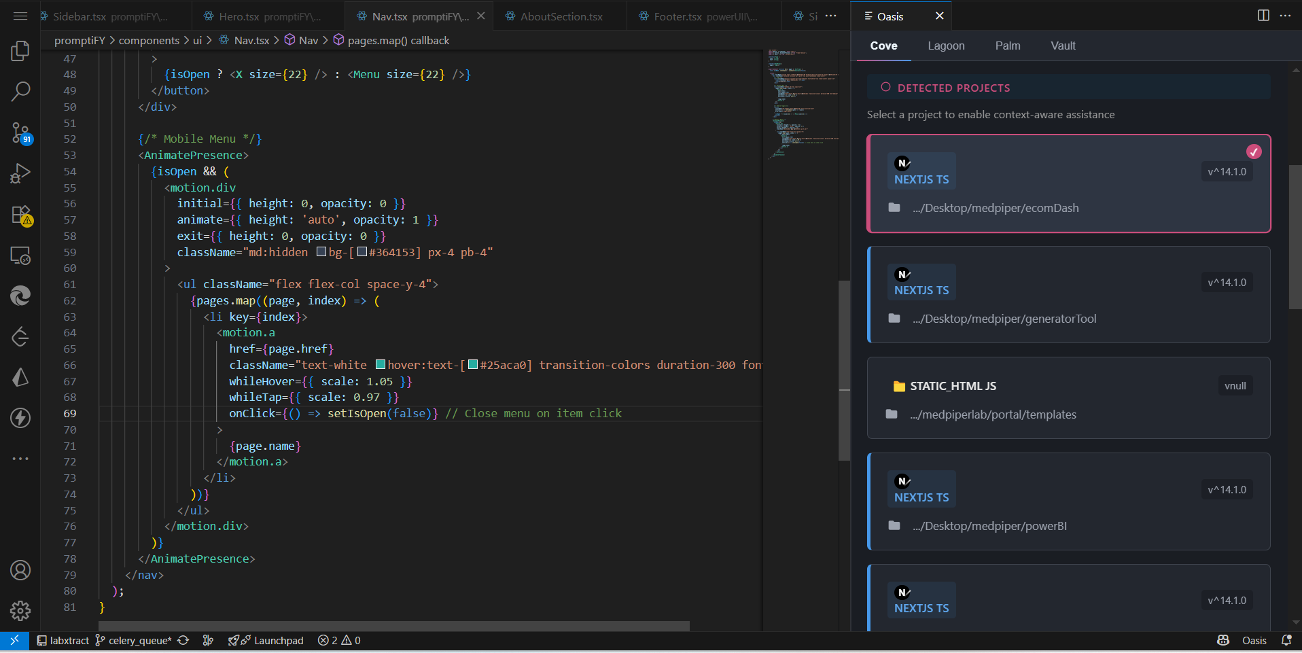Open the components breadcrumb dropdown
This screenshot has height=653, width=1302.
coord(149,40)
